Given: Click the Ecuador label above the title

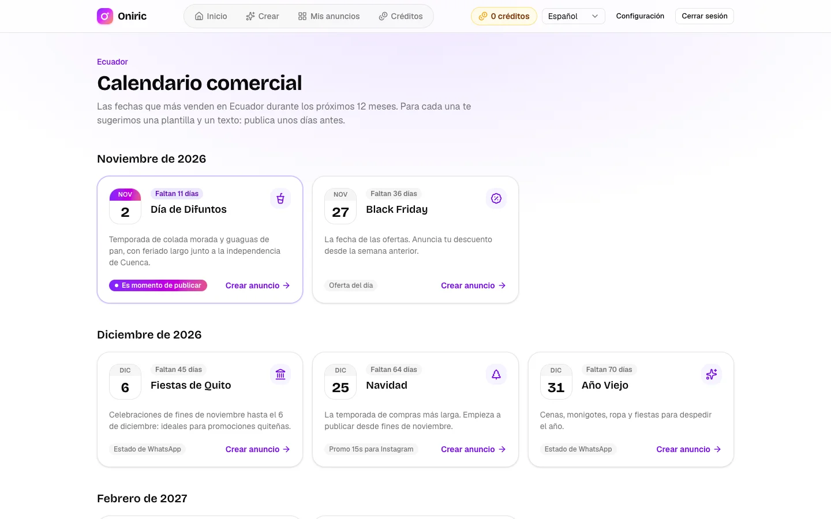Looking at the screenshot, I should point(113,62).
